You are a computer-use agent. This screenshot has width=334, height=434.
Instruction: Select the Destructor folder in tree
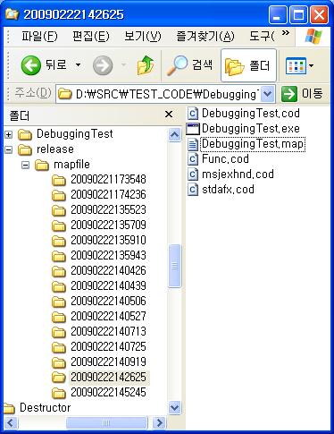[x=46, y=407]
